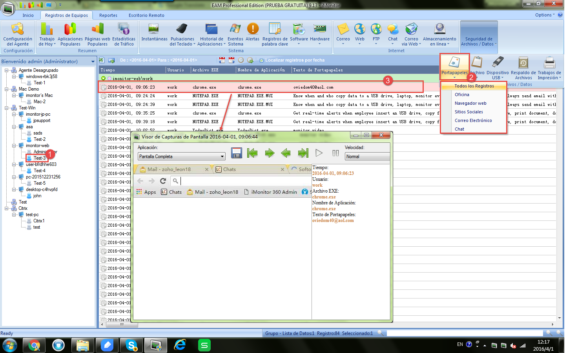Viewport: 565px width, 353px height.
Task: Save the capture with the floppy disk icon
Action: point(237,153)
